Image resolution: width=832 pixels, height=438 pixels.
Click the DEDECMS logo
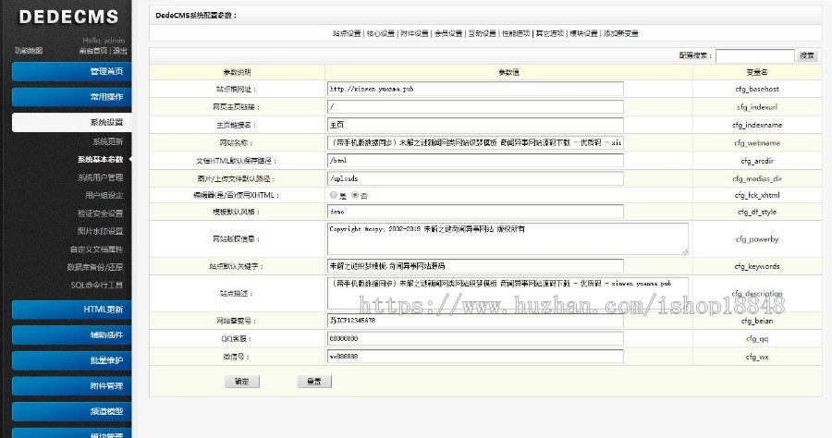[x=68, y=17]
